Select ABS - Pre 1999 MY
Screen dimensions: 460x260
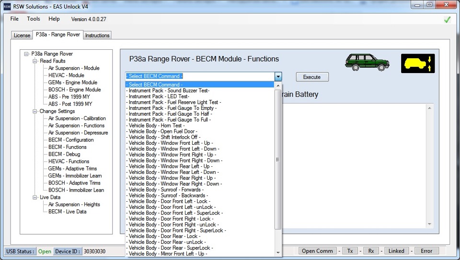pyautogui.click(x=69, y=97)
